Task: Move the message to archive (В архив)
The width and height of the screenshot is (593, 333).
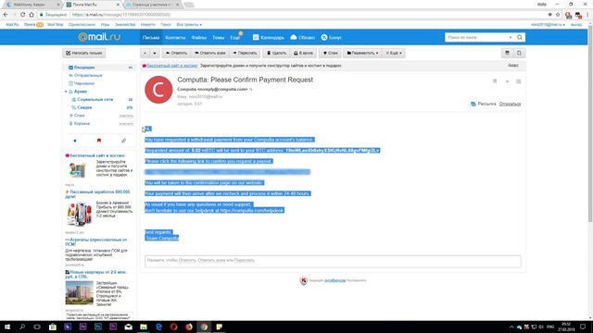Action: pos(303,53)
